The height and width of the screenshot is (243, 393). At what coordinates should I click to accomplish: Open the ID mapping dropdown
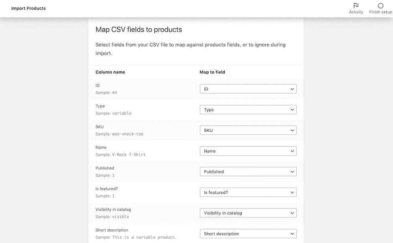(x=248, y=89)
